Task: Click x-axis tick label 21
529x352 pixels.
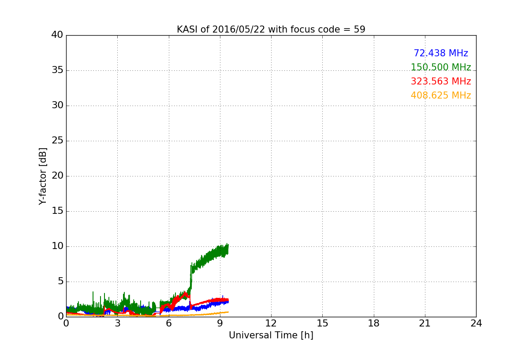Action: click(425, 323)
